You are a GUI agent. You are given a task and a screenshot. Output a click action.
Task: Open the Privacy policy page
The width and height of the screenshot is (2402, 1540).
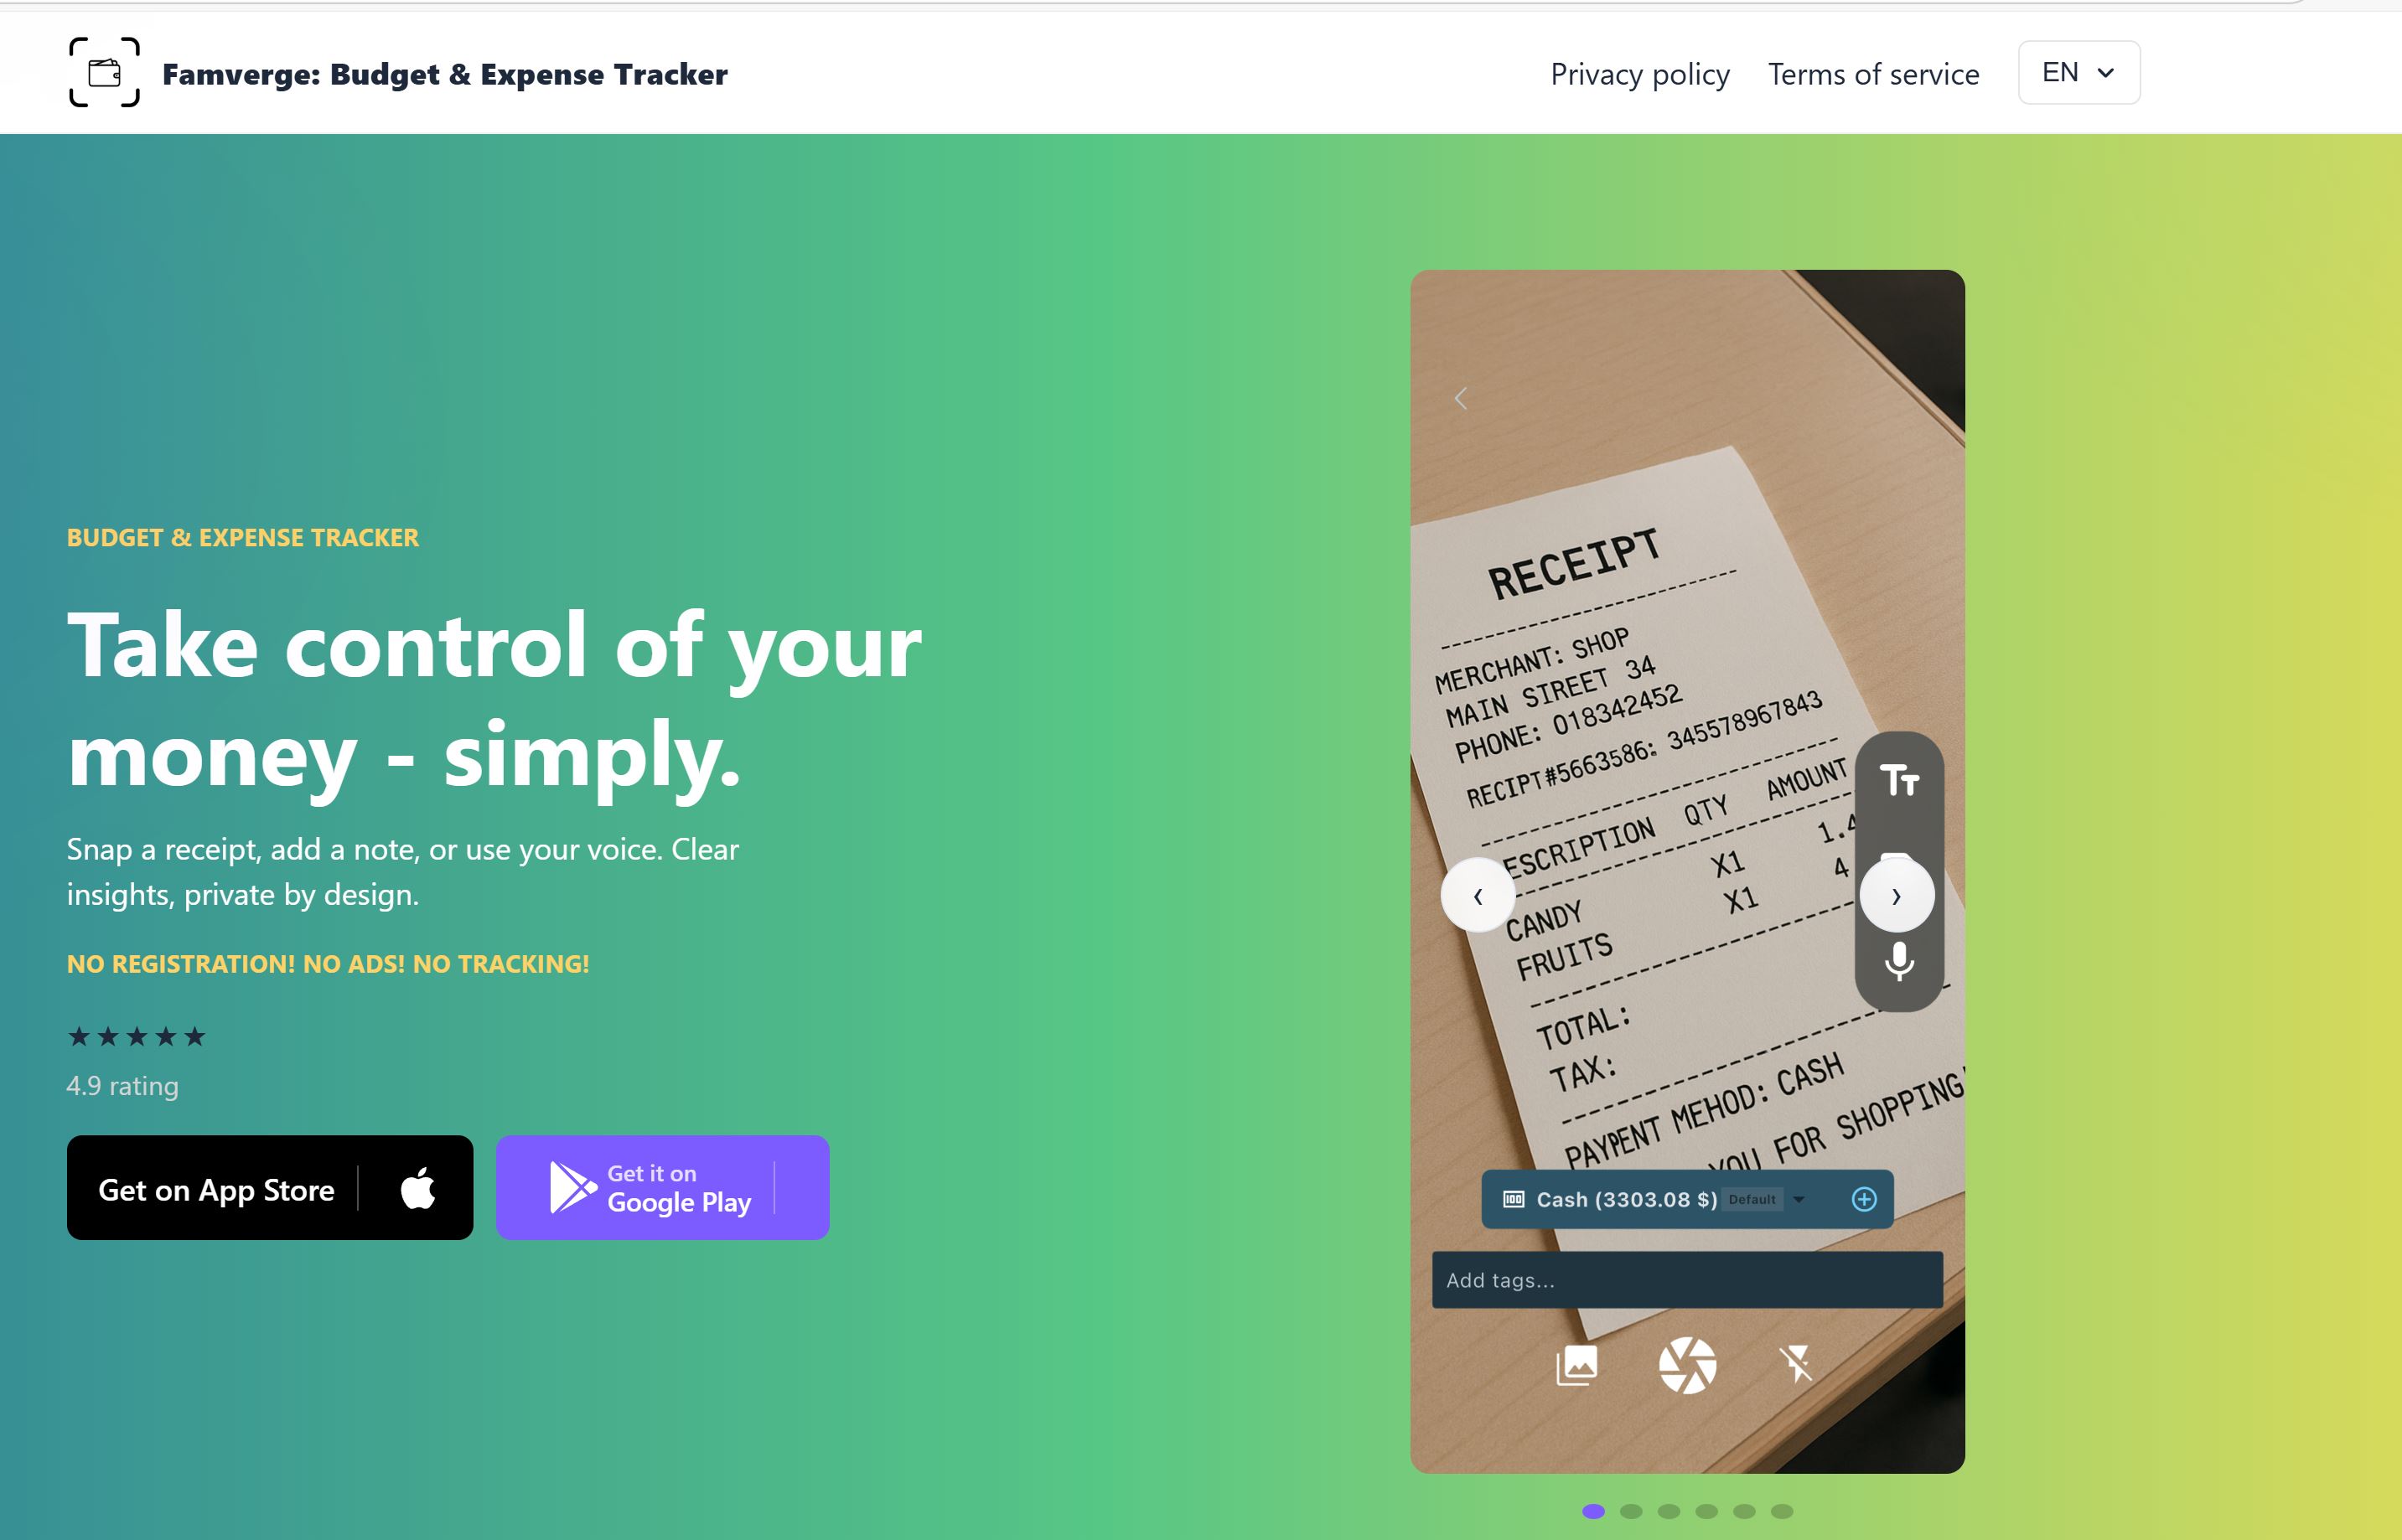click(1640, 74)
